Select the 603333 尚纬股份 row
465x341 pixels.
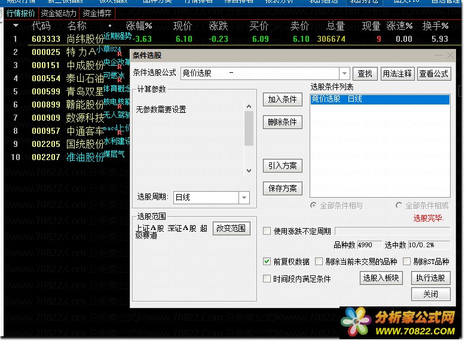232,39
